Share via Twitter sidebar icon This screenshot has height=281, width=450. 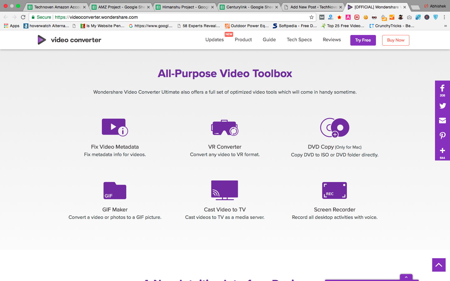point(442,106)
